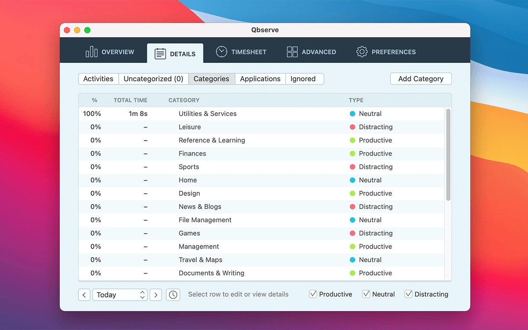Click the Productive type for Finances

click(x=375, y=153)
